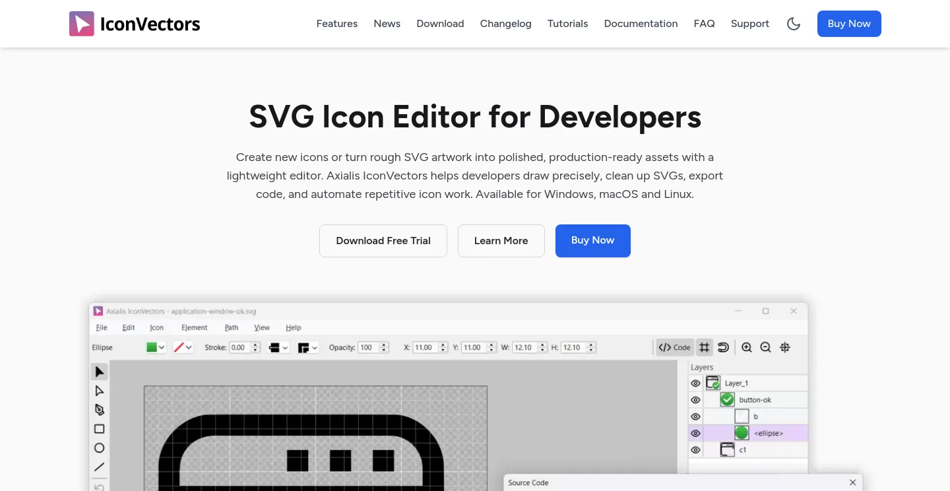Open the Help menu
The width and height of the screenshot is (950, 491).
coord(294,327)
